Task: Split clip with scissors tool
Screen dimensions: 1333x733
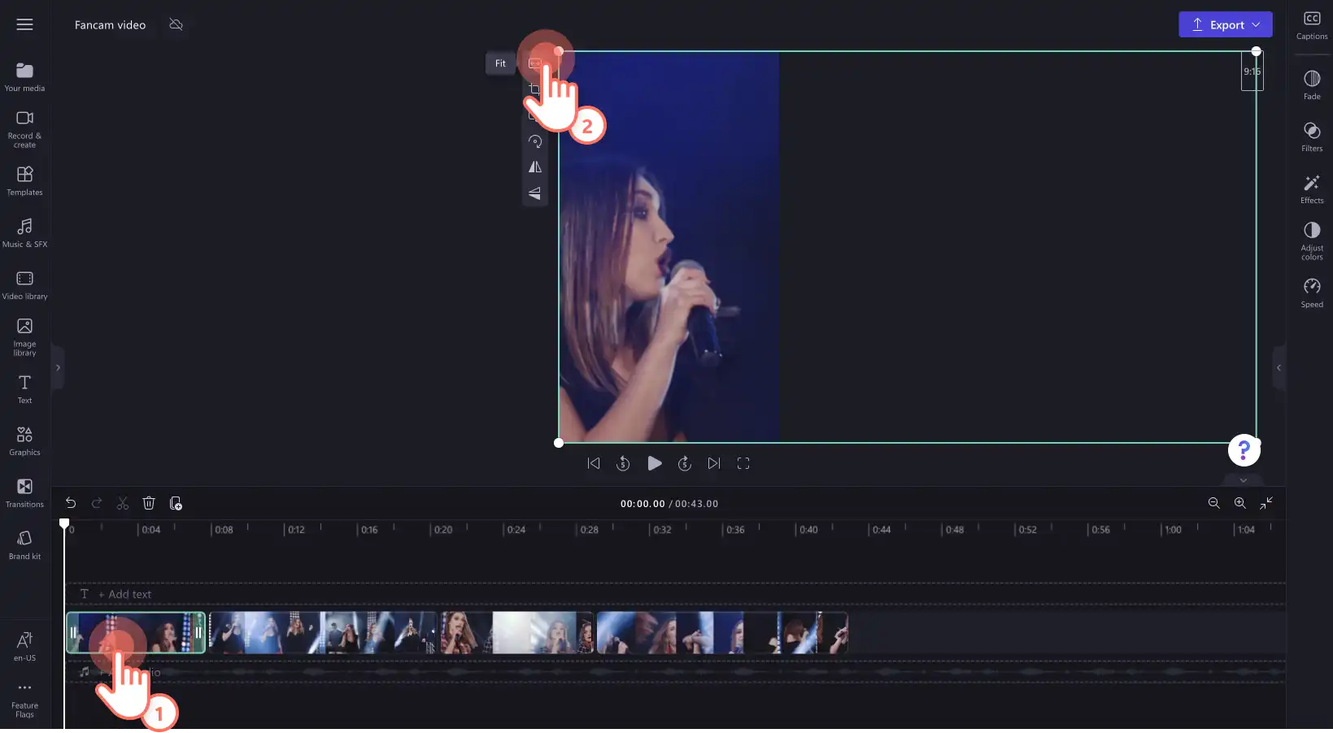Action: (123, 503)
